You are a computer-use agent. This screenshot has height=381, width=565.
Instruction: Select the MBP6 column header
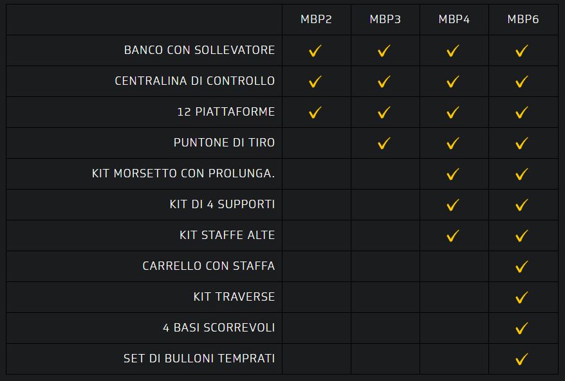click(523, 19)
